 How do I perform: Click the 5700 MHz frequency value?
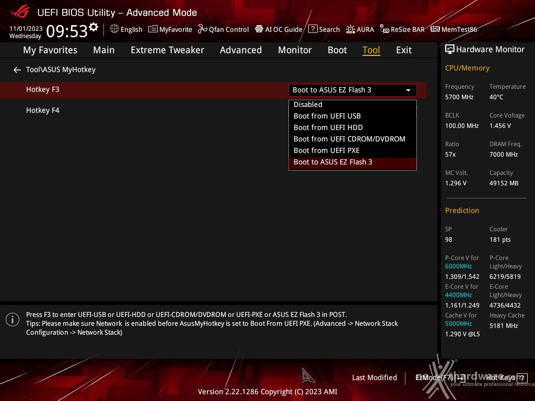[x=459, y=97]
